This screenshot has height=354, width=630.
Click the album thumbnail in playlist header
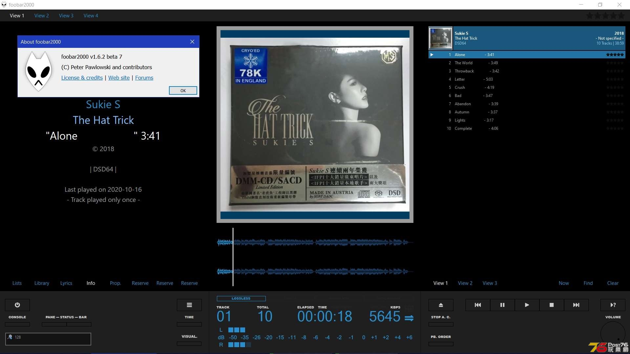click(x=440, y=38)
